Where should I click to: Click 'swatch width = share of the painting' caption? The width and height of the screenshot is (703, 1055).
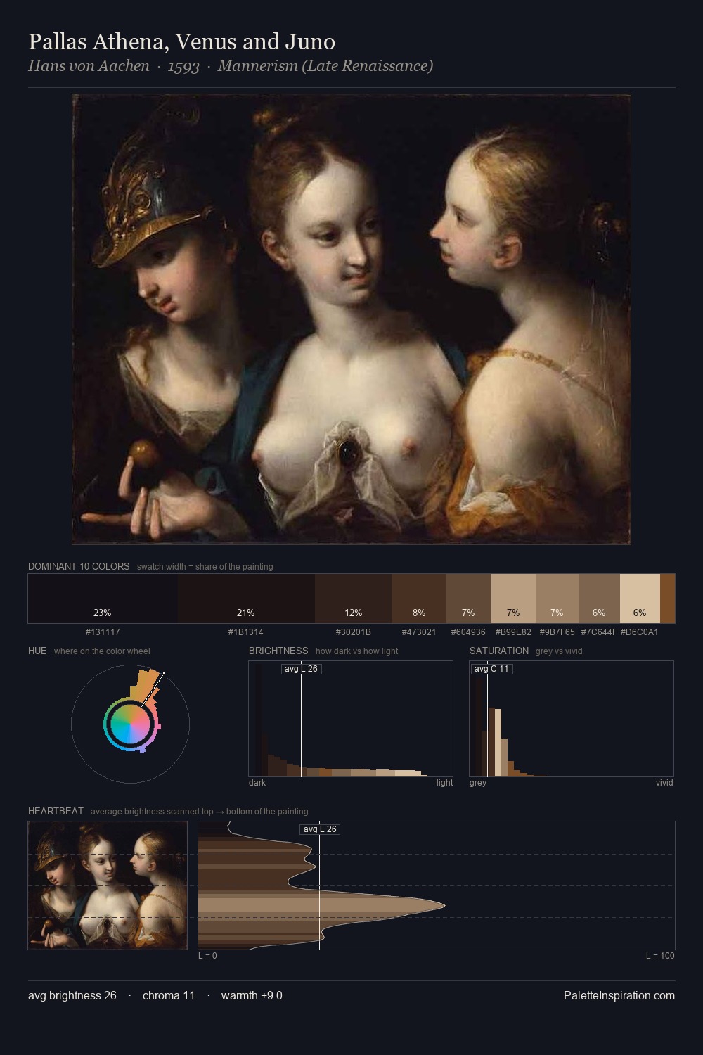(205, 567)
